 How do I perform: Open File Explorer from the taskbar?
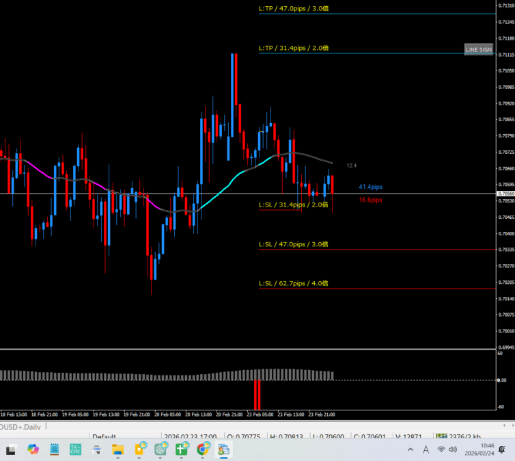point(117,449)
